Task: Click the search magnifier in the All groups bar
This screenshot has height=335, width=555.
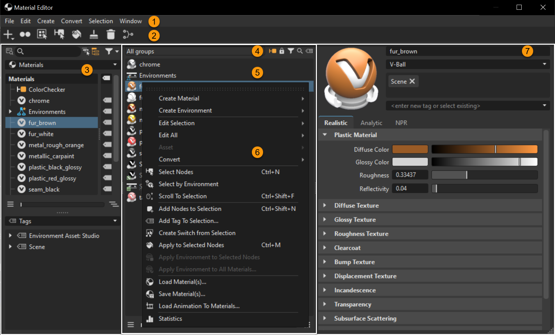Action: (300, 51)
